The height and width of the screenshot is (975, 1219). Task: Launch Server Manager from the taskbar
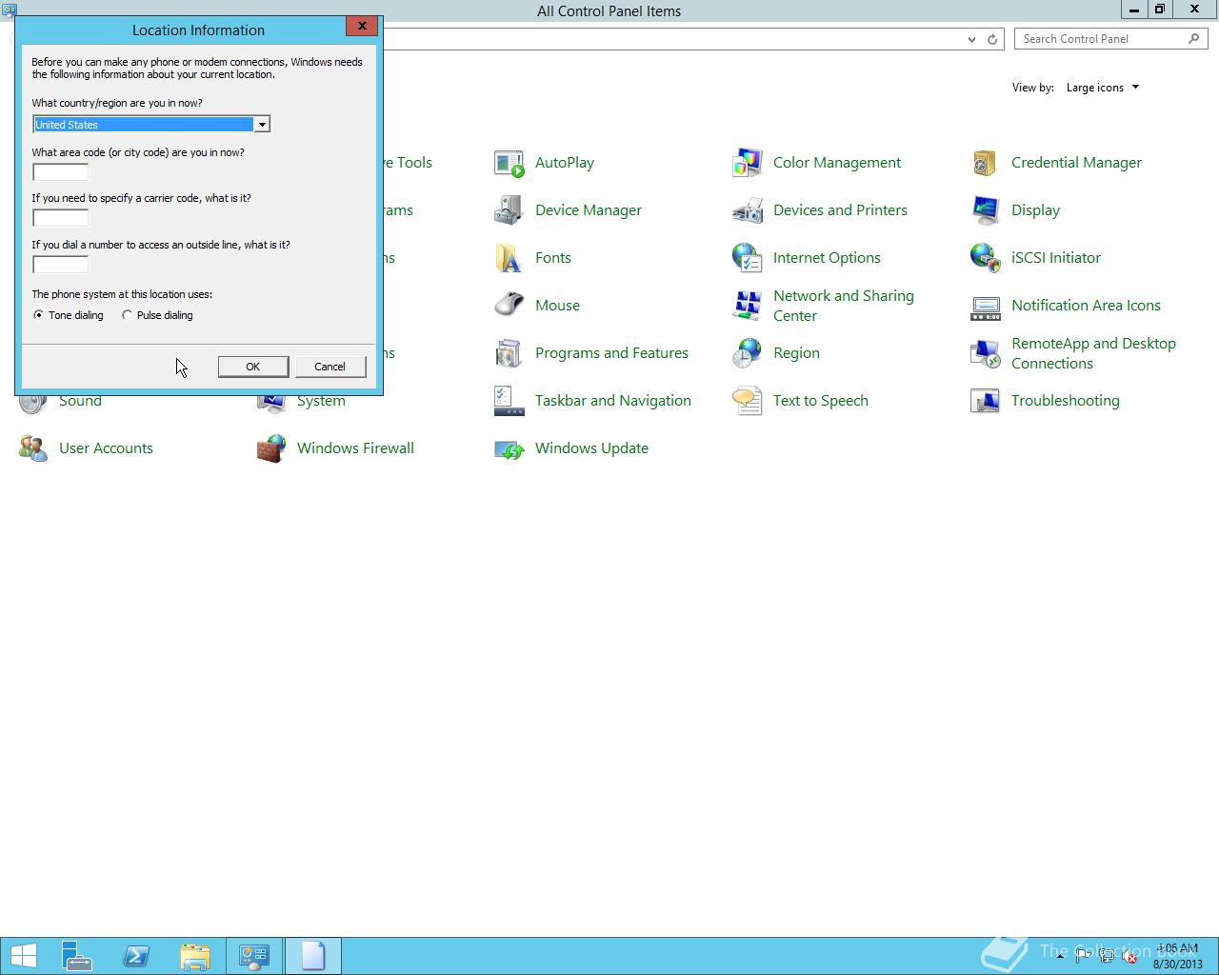(x=77, y=956)
